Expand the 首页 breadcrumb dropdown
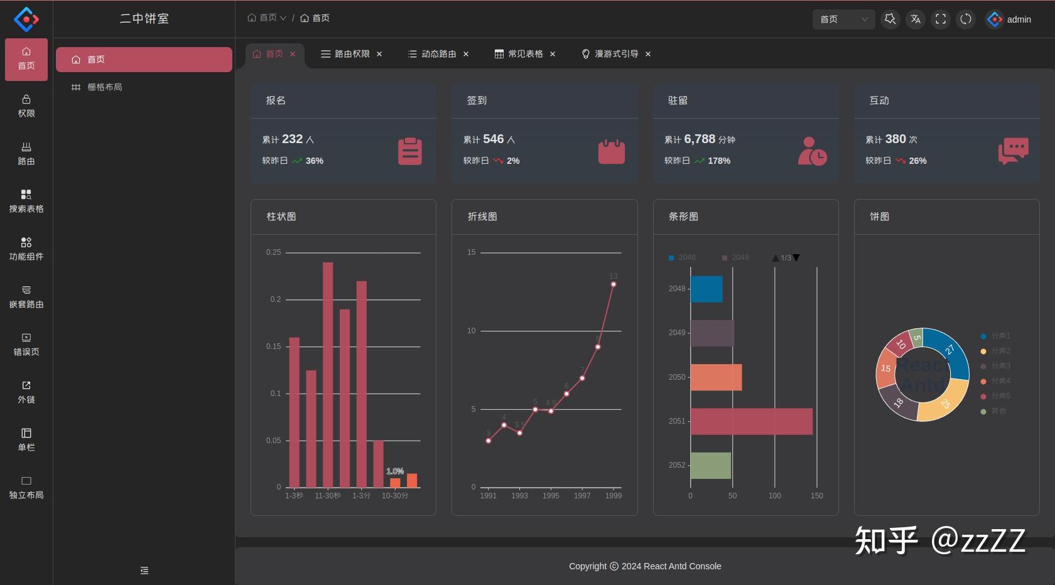The height and width of the screenshot is (585, 1055). pos(267,18)
